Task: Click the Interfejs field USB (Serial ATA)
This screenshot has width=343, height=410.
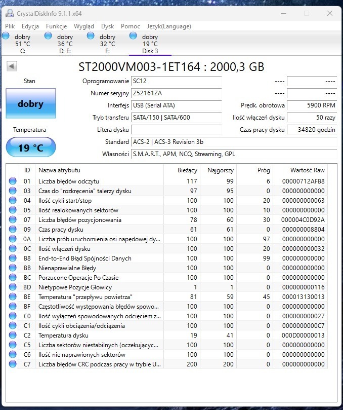Action: coord(176,105)
